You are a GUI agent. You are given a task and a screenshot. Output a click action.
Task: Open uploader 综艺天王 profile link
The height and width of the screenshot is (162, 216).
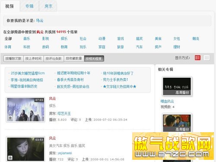click(64, 114)
